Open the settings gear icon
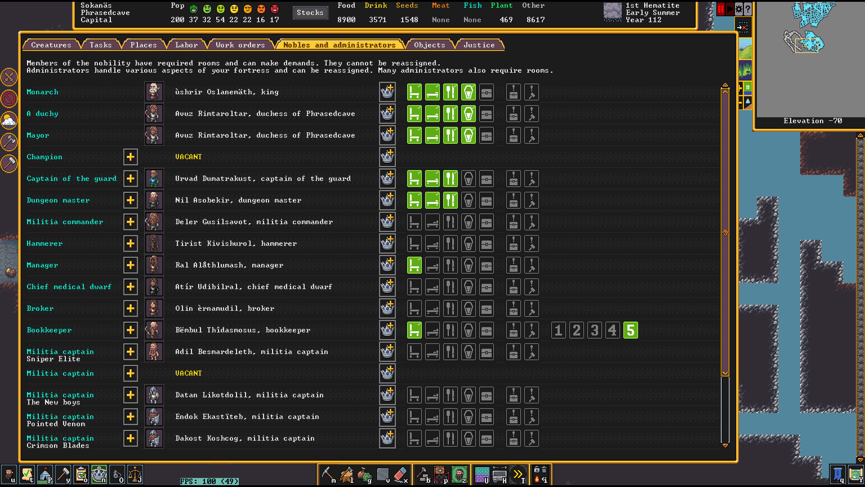This screenshot has height=487, width=865. [739, 9]
